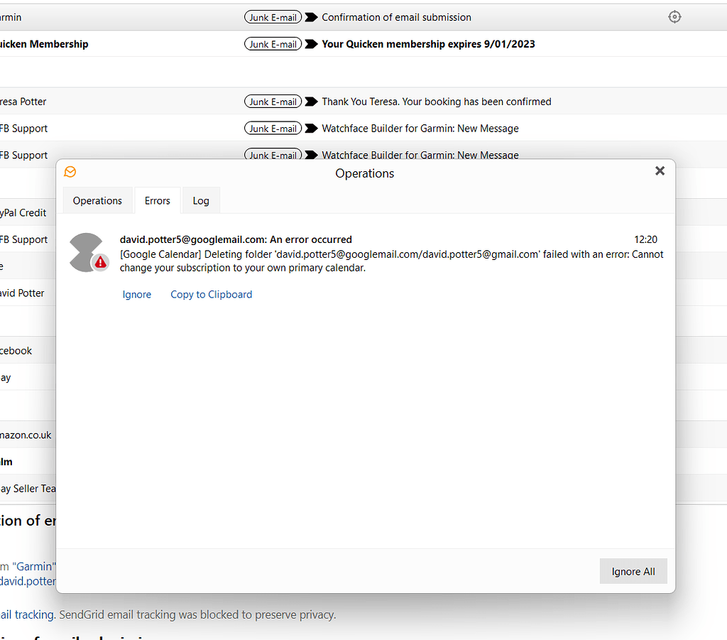Switch to the Log tab
The width and height of the screenshot is (727, 640).
point(201,200)
